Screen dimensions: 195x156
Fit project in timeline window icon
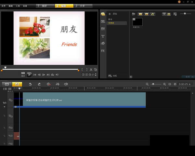pos(170,84)
